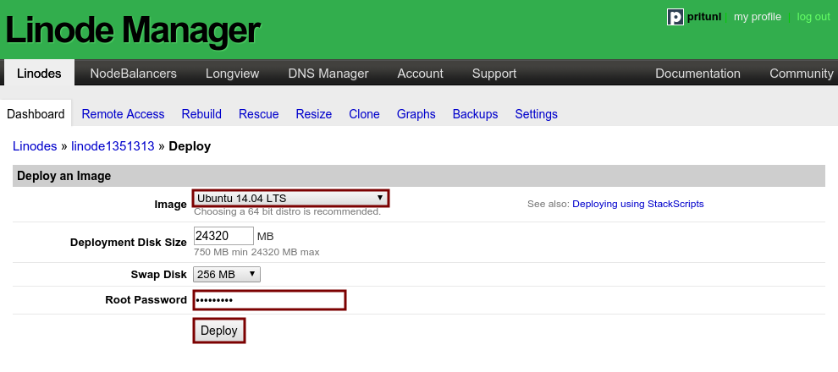Open the Backups sub-tab
This screenshot has height=372, width=838.
[x=475, y=114]
